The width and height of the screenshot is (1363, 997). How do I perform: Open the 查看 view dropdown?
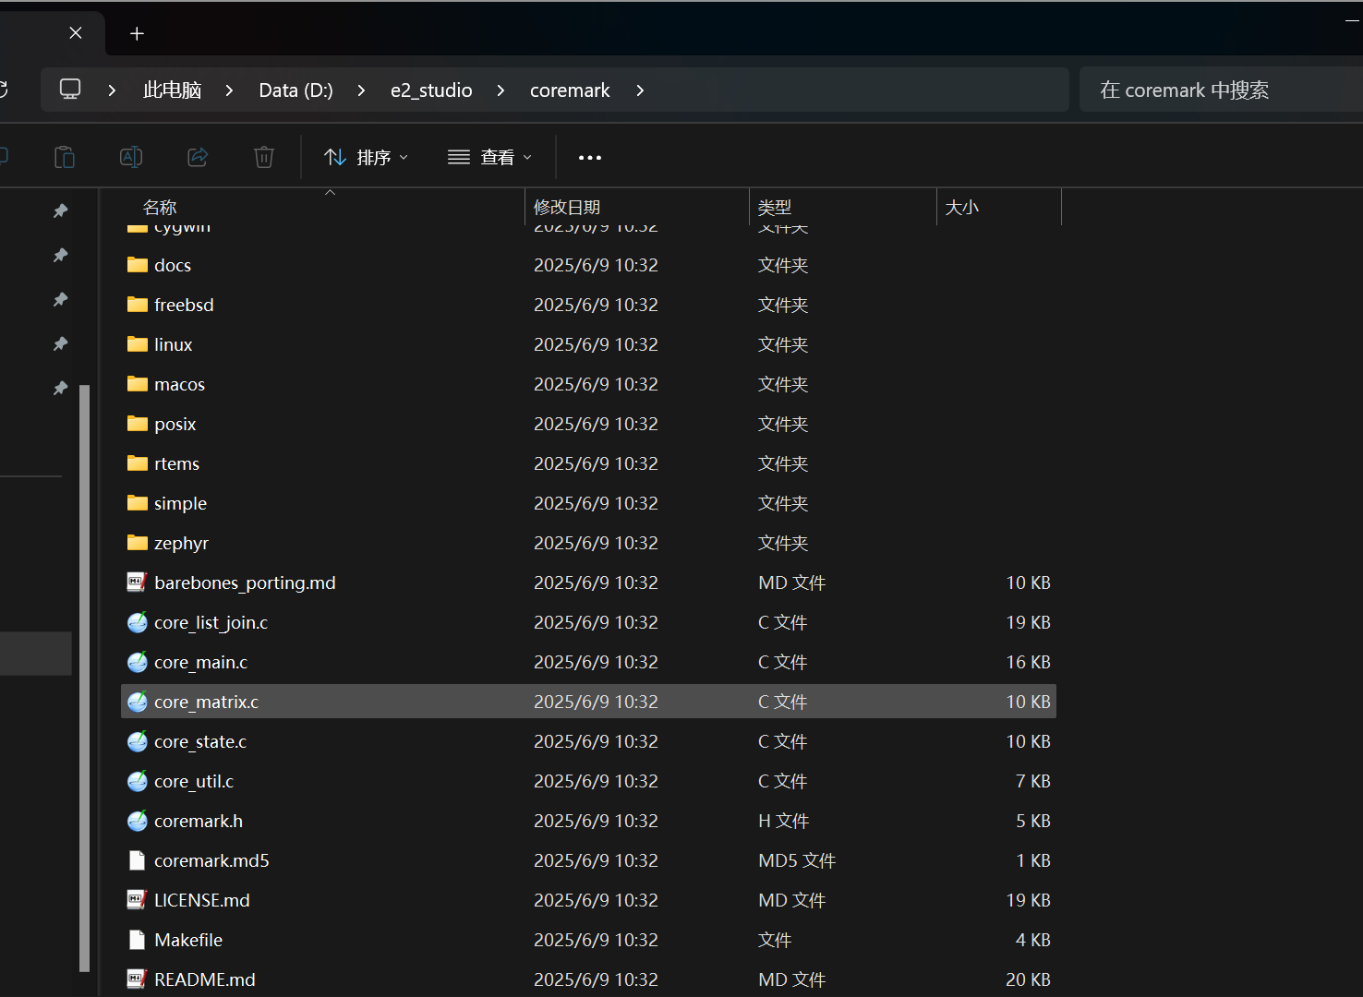tap(489, 158)
